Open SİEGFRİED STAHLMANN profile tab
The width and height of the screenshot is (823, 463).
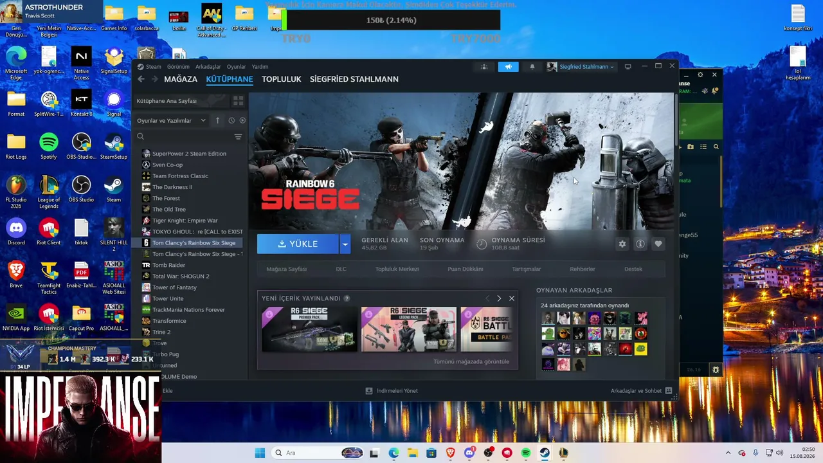click(354, 79)
